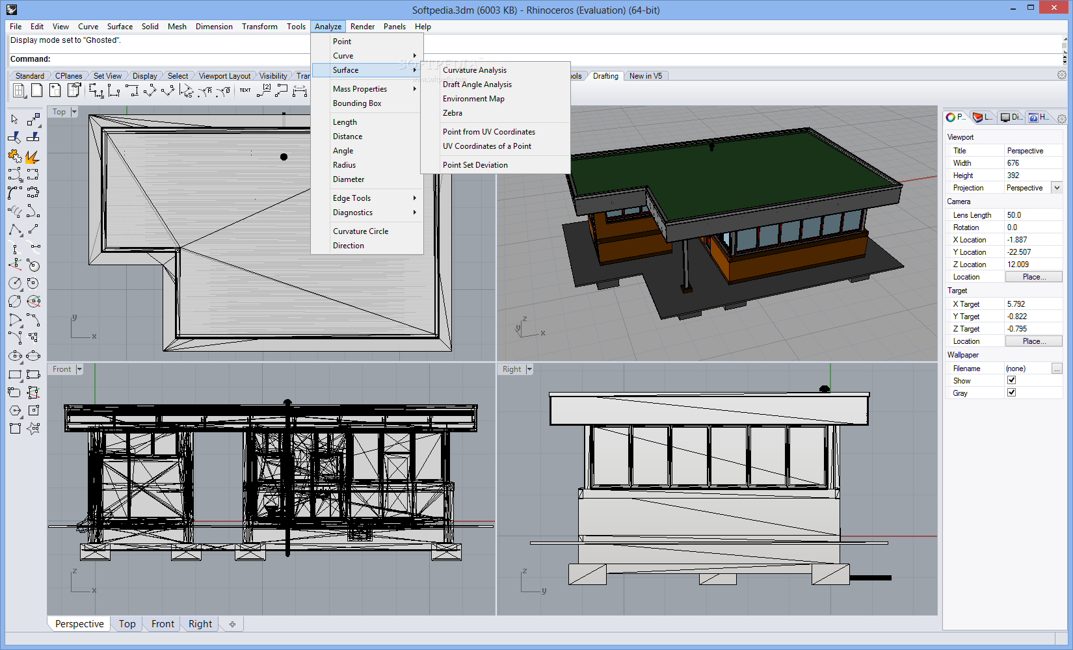Image resolution: width=1073 pixels, height=650 pixels.
Task: Click the toolbar options gear icon at right
Action: click(1062, 75)
